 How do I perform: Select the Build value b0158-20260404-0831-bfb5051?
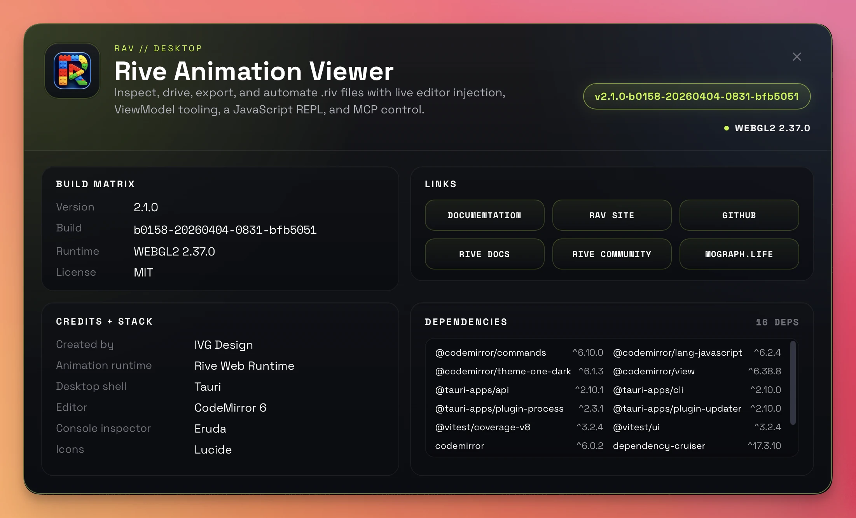225,230
